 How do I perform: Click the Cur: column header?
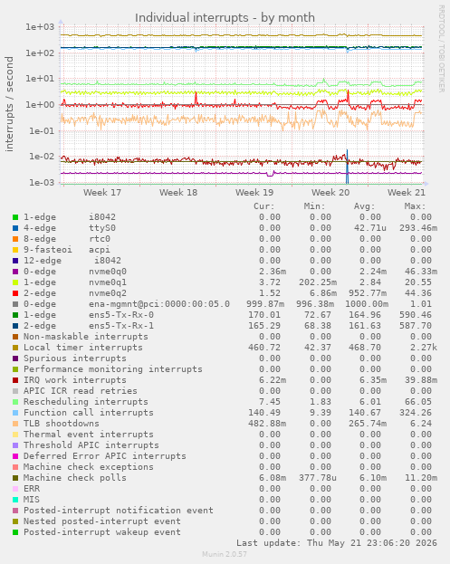point(264,206)
